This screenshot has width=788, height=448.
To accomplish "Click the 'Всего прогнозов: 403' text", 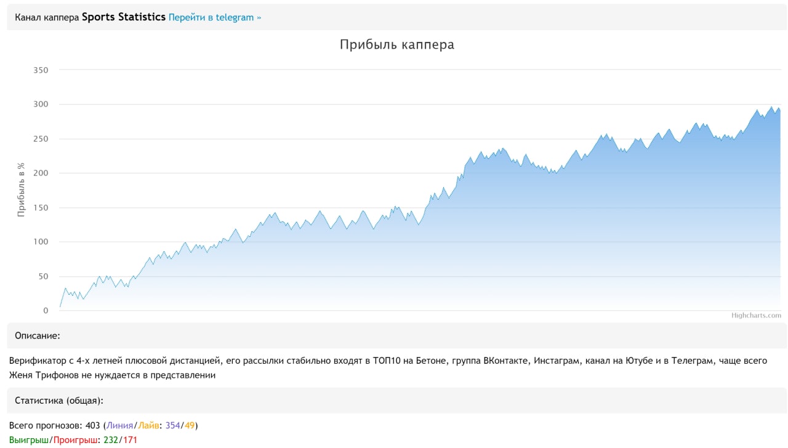I will (x=55, y=425).
